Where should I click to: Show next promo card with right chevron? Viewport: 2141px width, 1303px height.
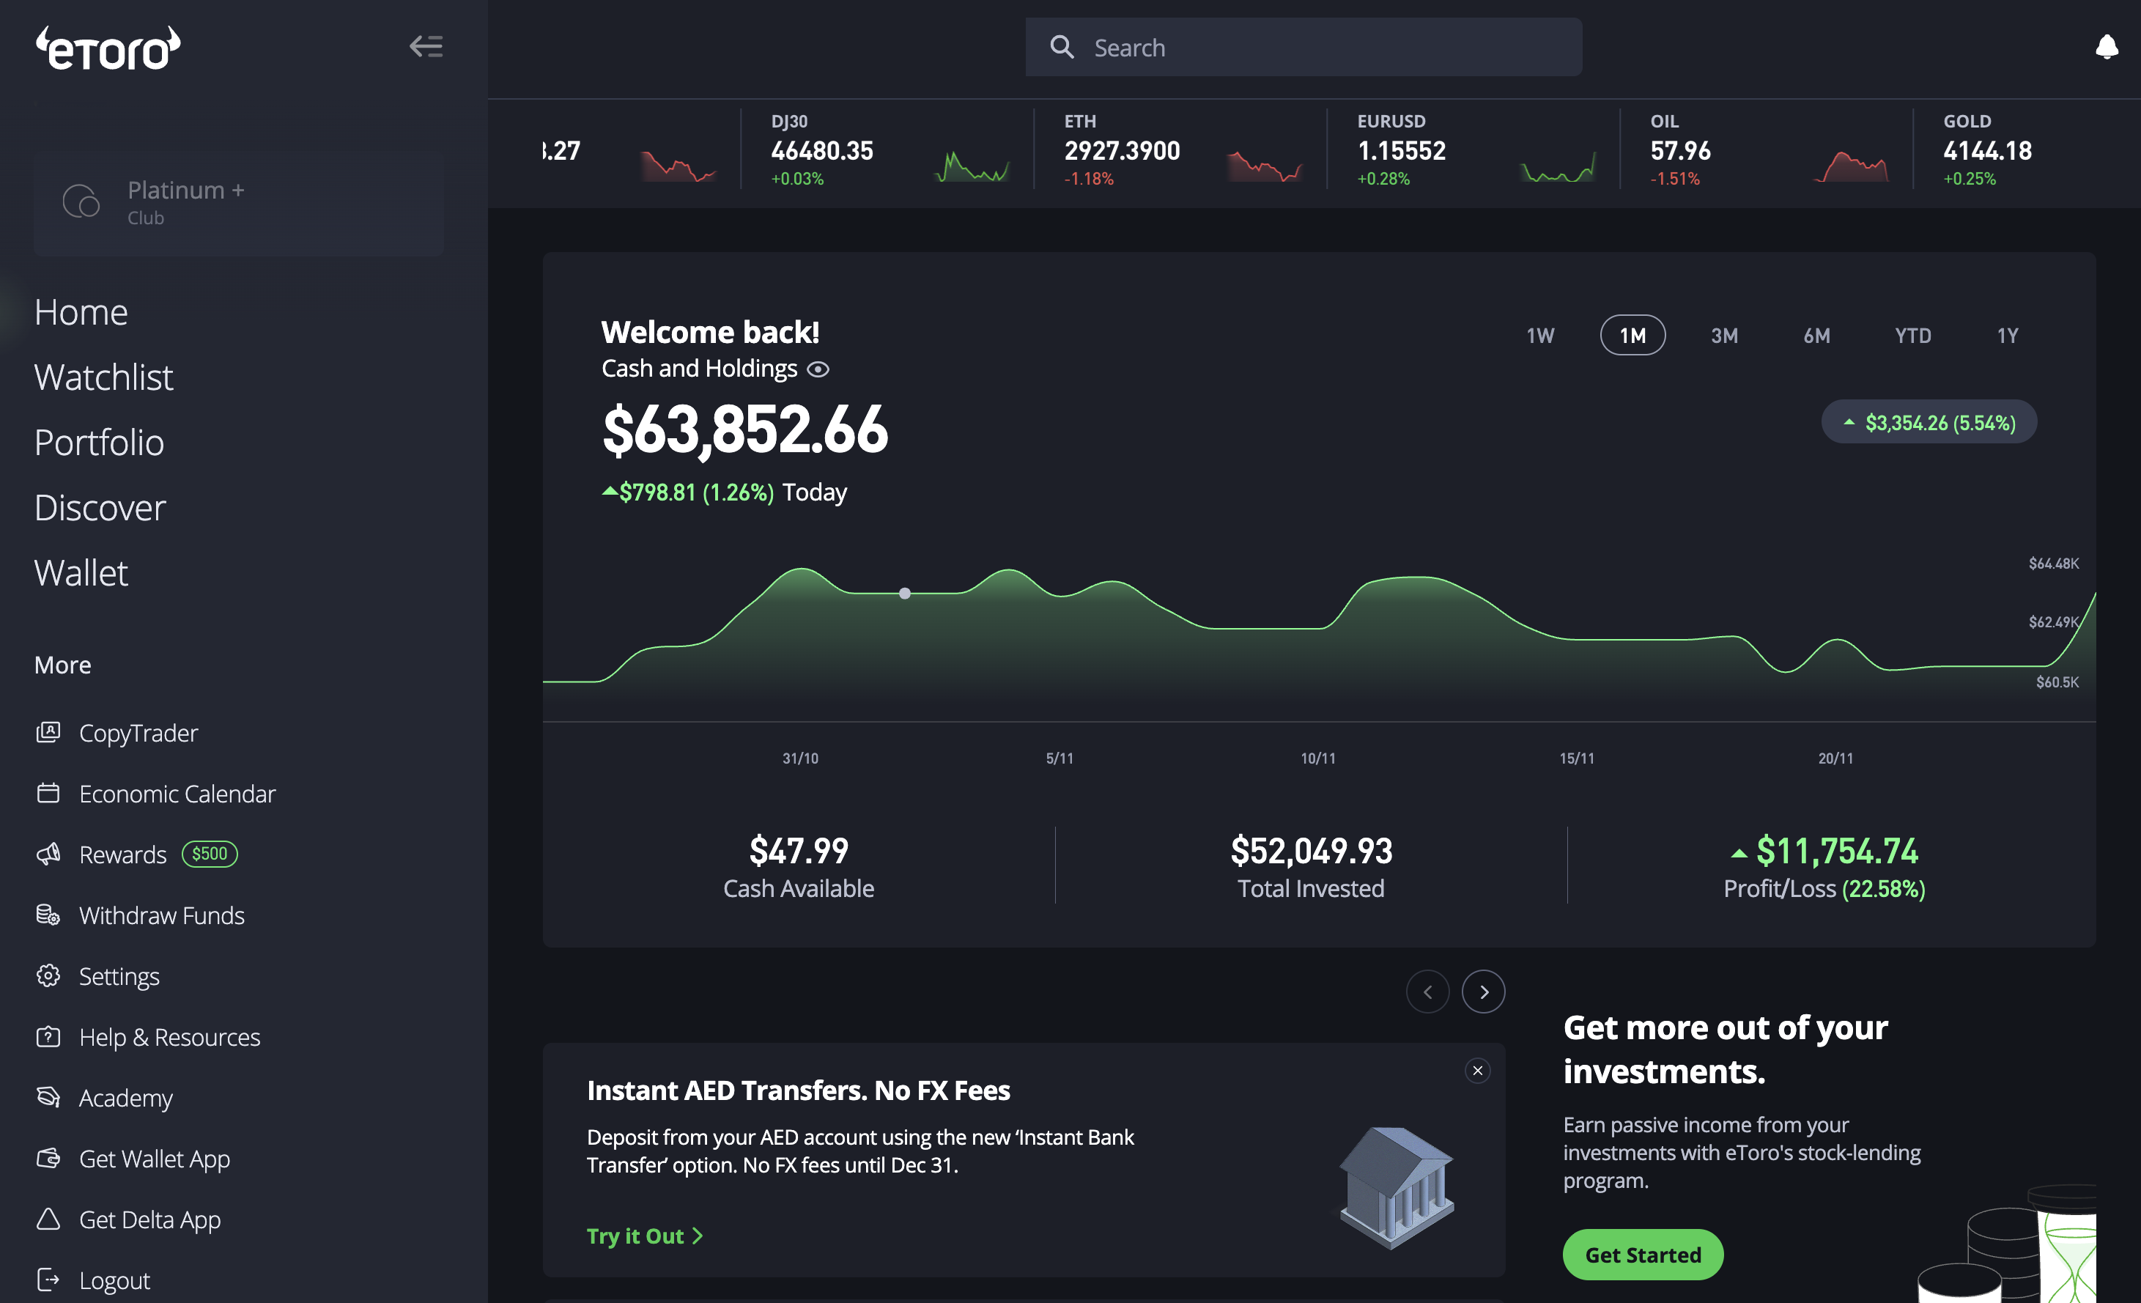pos(1483,992)
